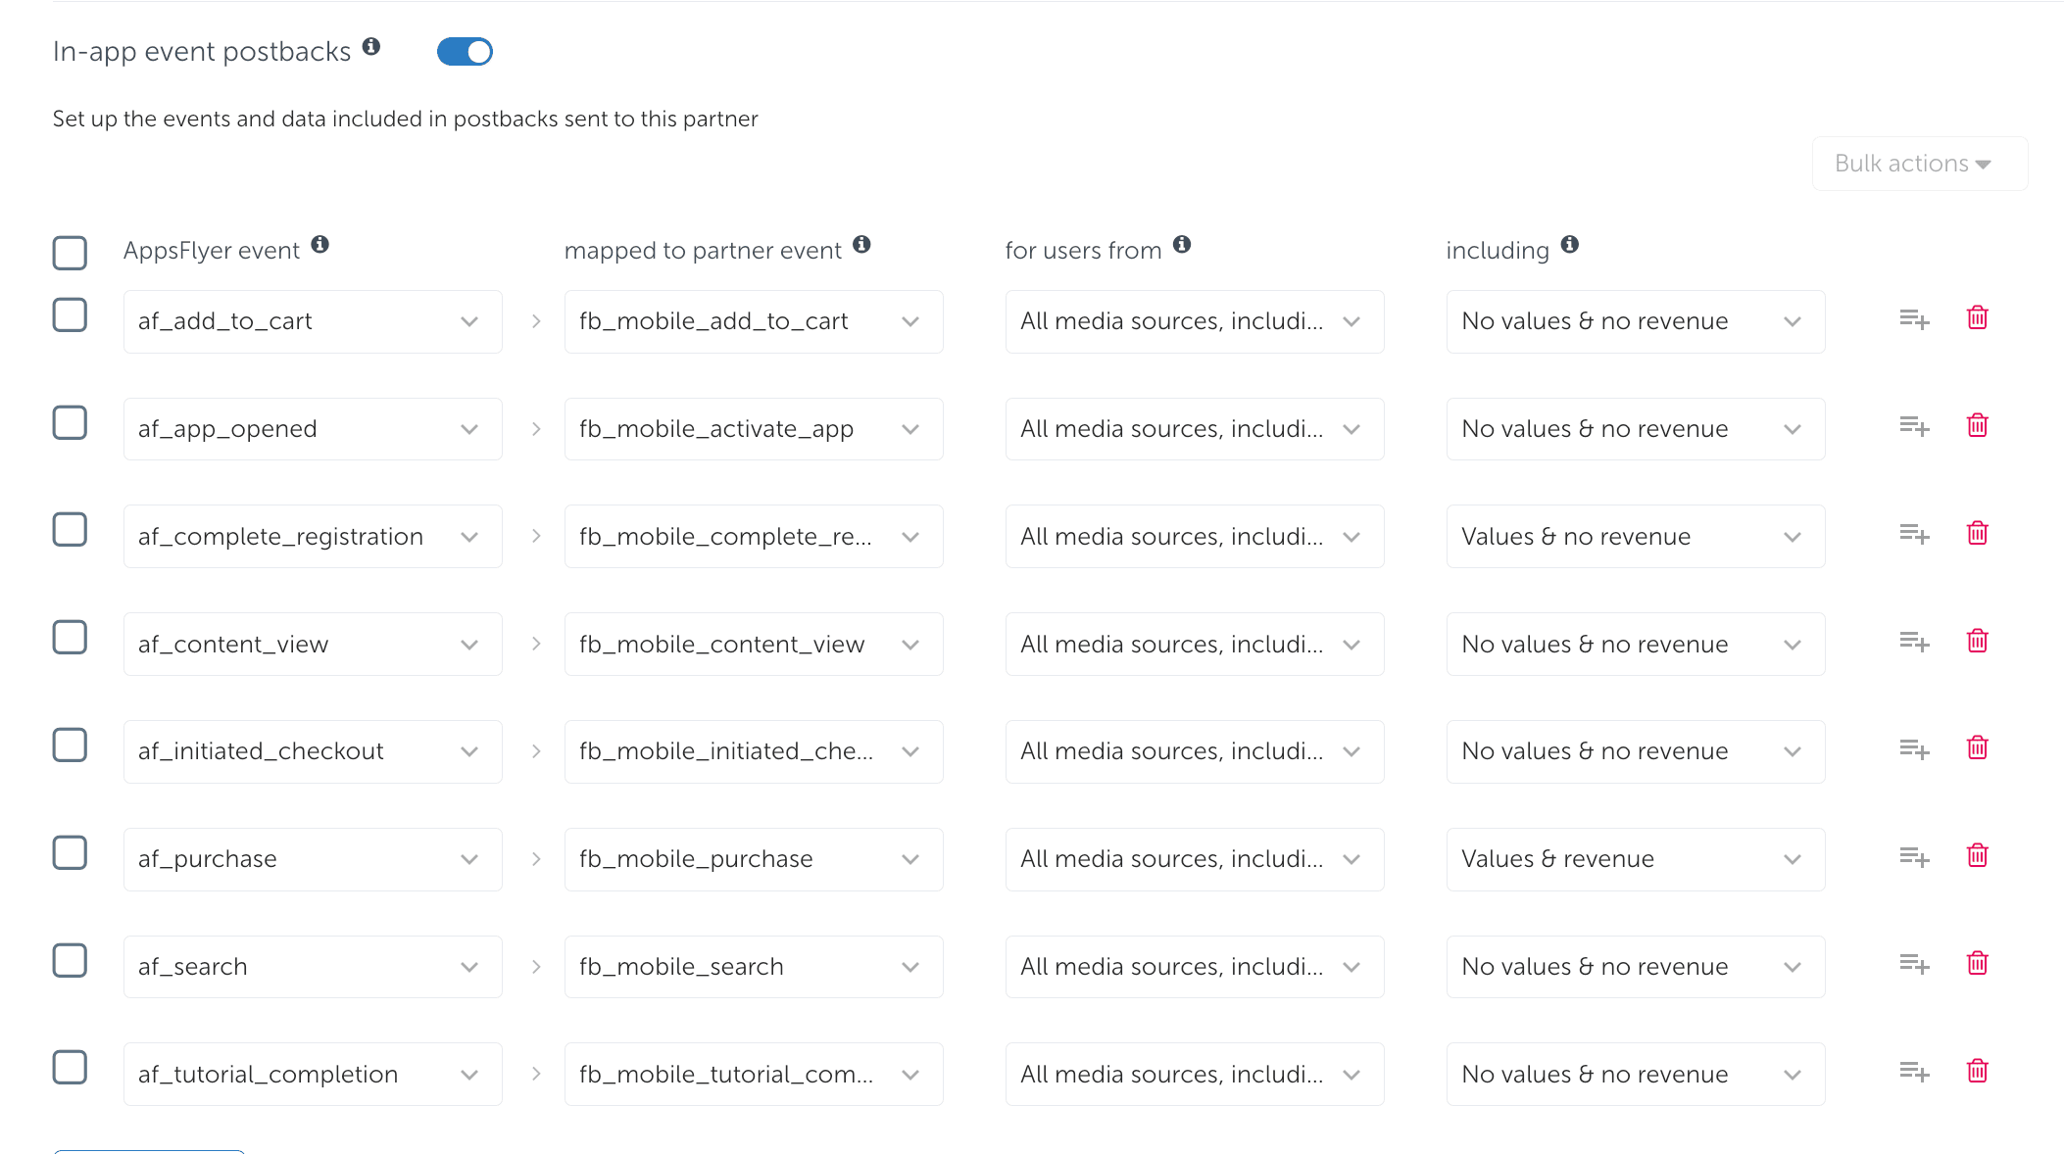Click info icon next to including
Screen dimensions: 2064x1154
click(1570, 244)
